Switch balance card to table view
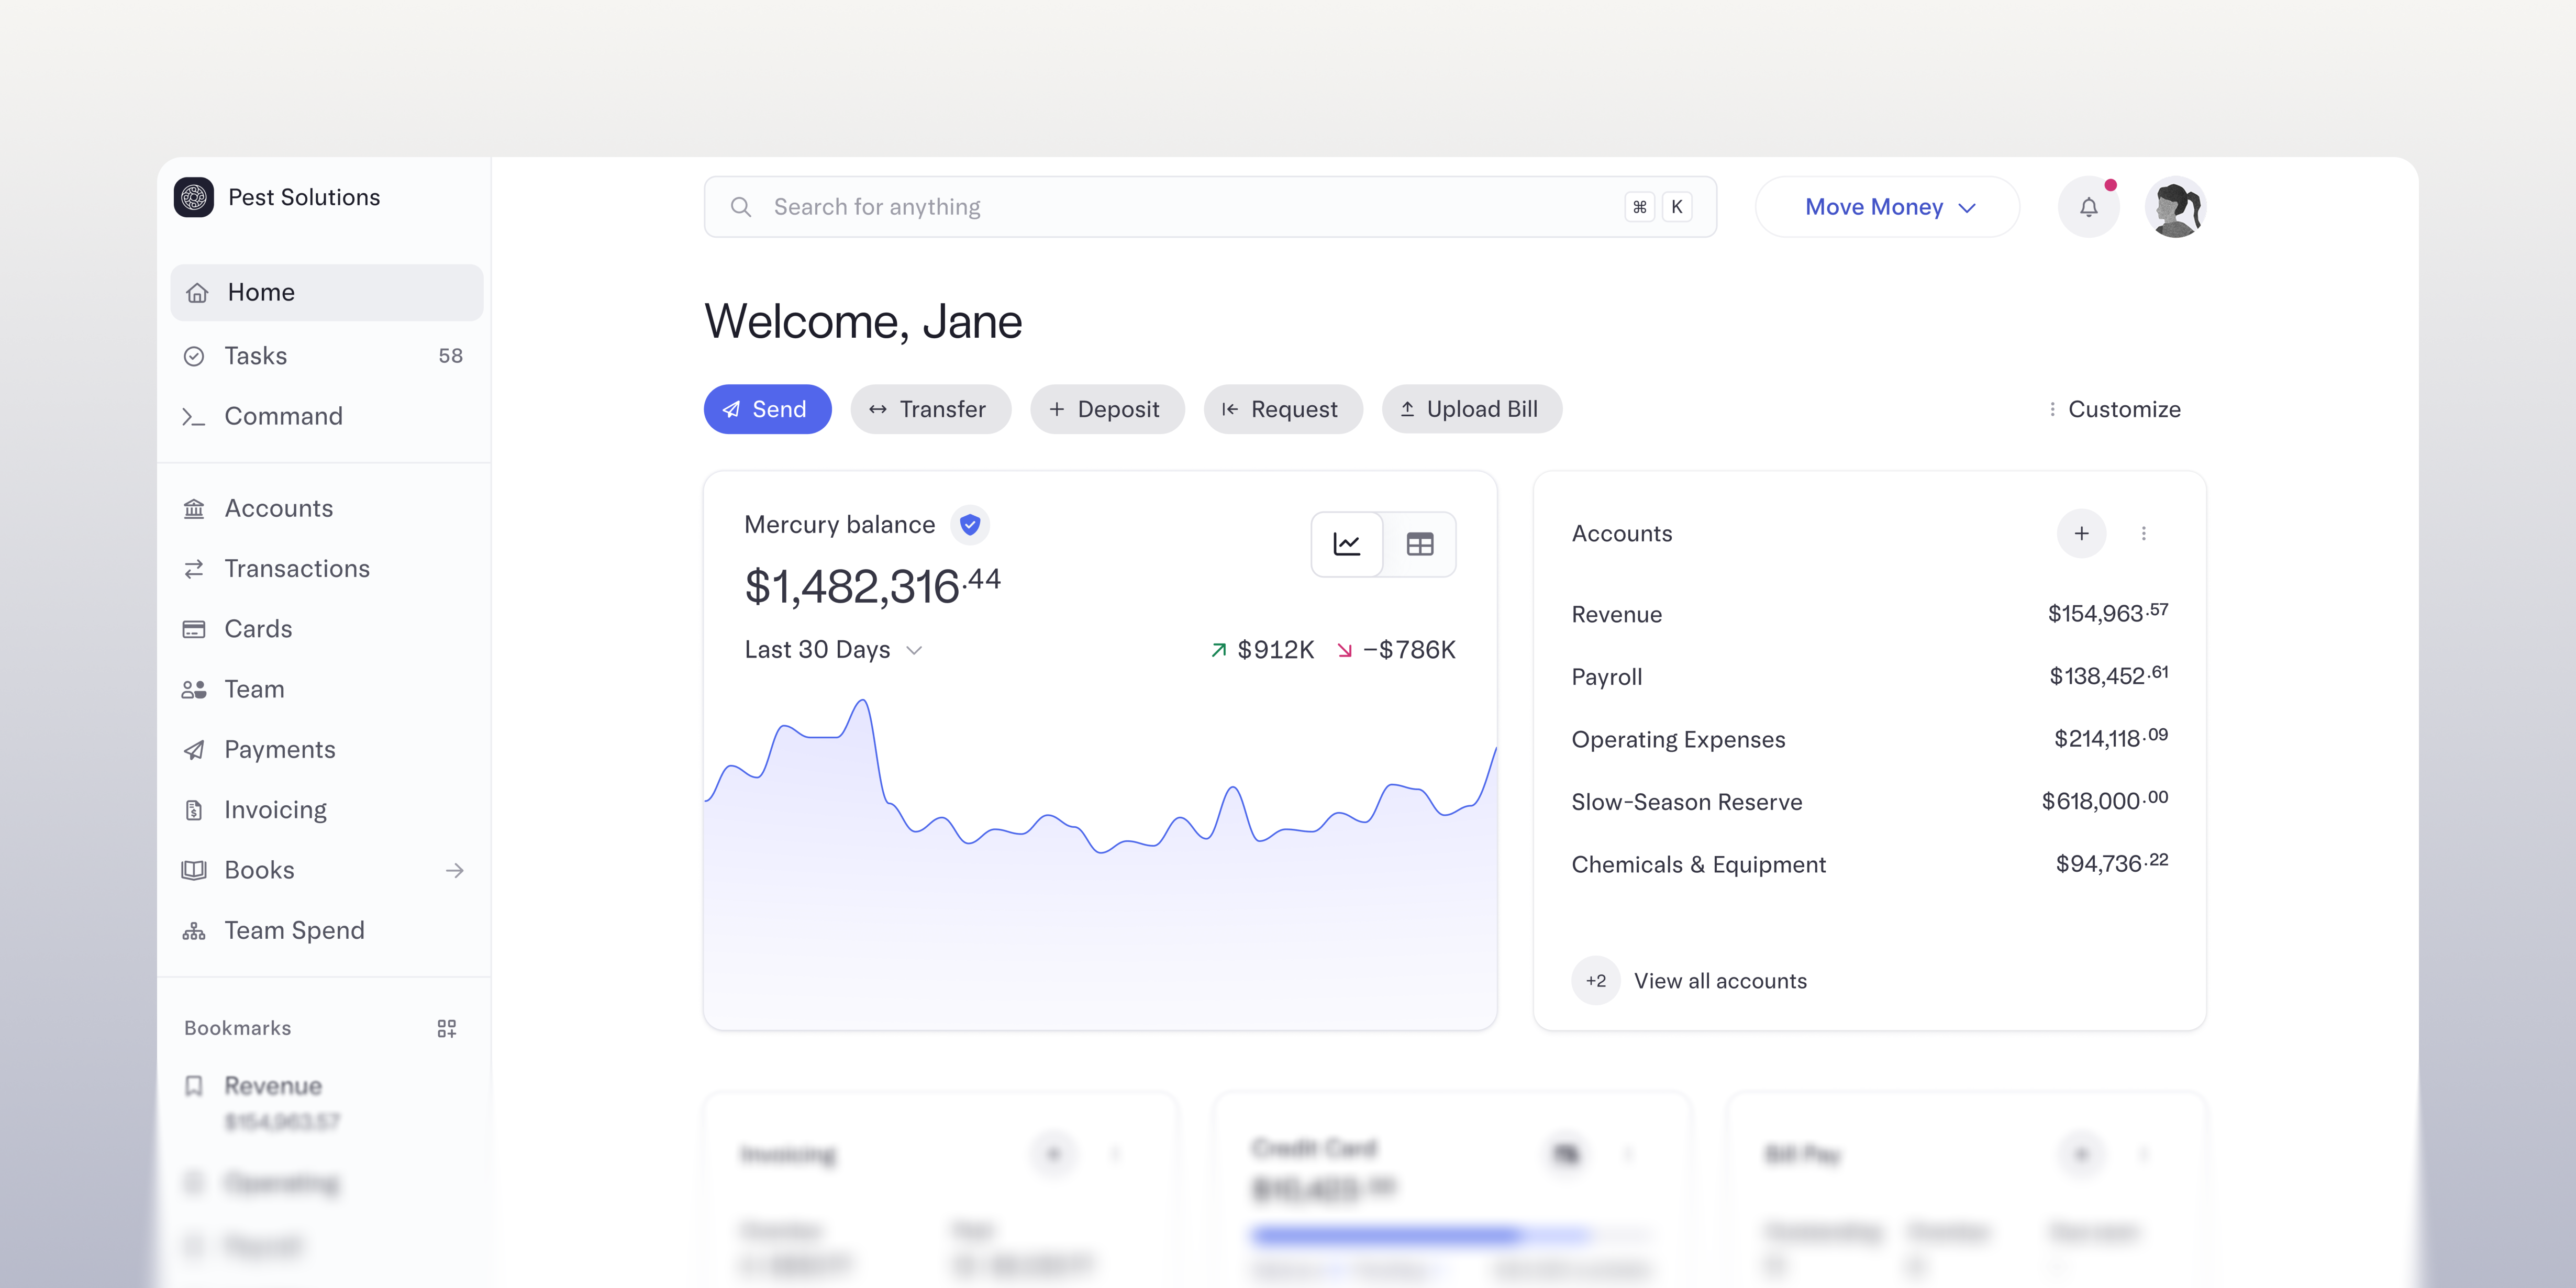The image size is (2576, 1288). click(x=1420, y=544)
